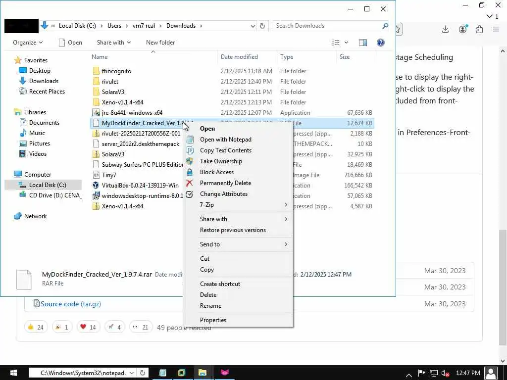Choose Create shortcut in context menu
The height and width of the screenshot is (380, 507).
(220, 284)
